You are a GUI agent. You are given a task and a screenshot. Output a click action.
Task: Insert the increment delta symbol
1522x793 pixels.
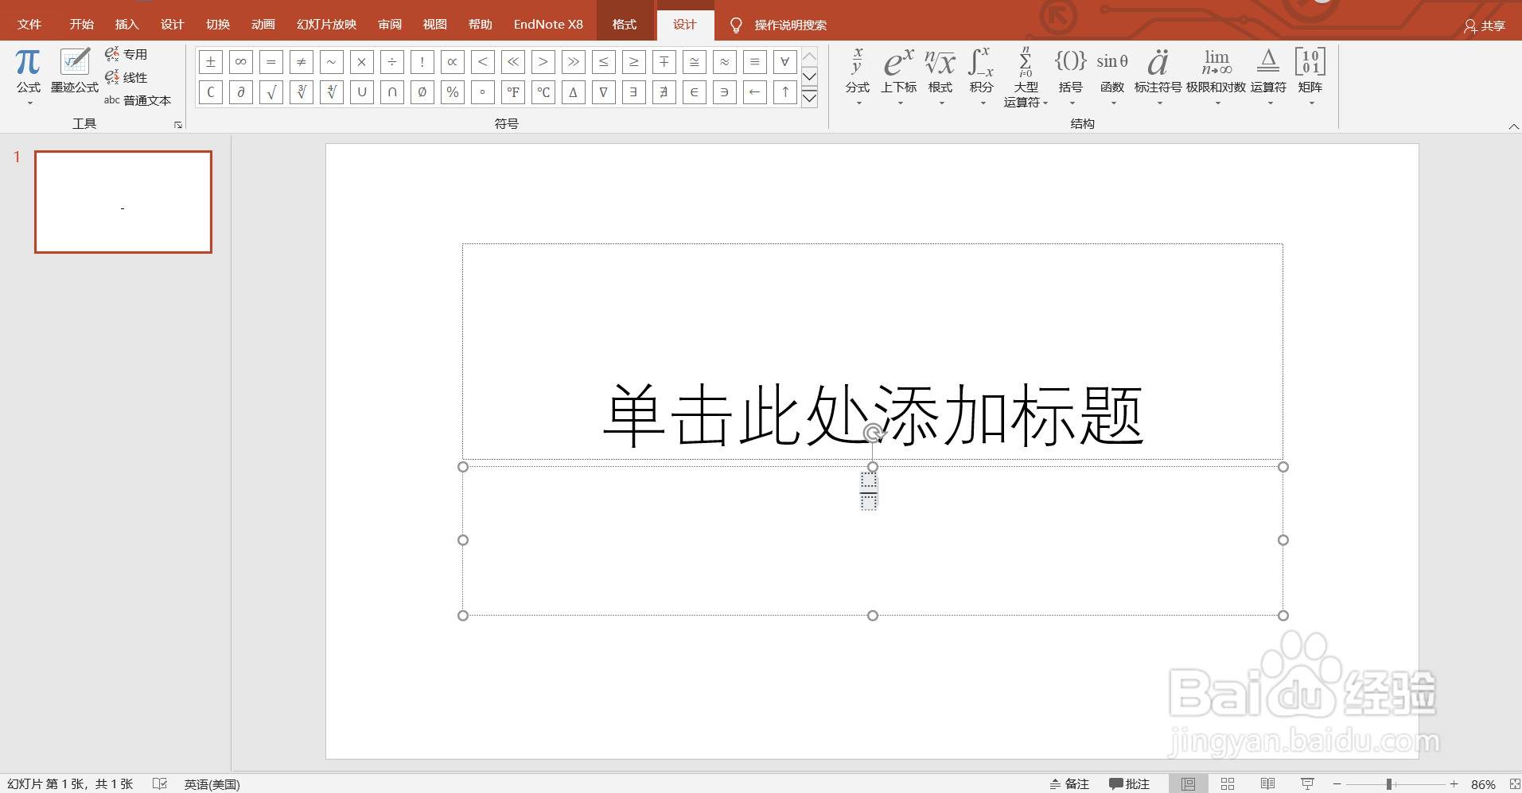[x=574, y=92]
